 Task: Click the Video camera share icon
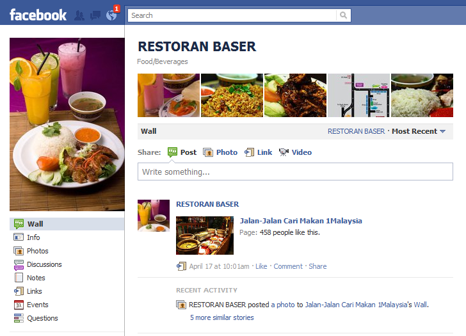pyautogui.click(x=284, y=152)
